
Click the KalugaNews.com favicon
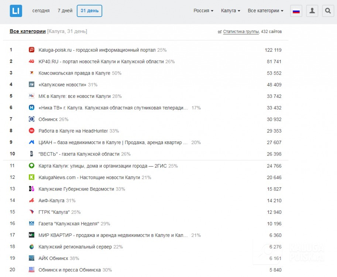pyautogui.click(x=32, y=177)
